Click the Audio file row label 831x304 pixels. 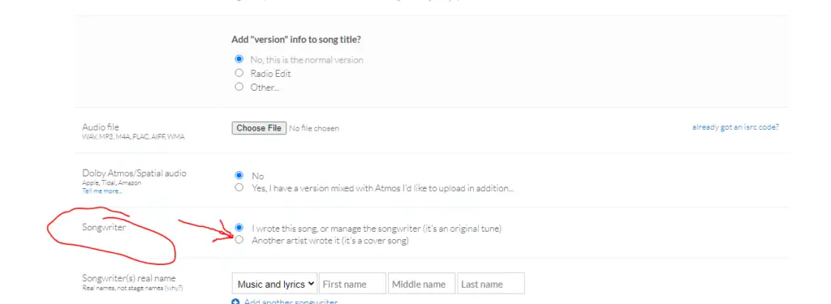[101, 127]
